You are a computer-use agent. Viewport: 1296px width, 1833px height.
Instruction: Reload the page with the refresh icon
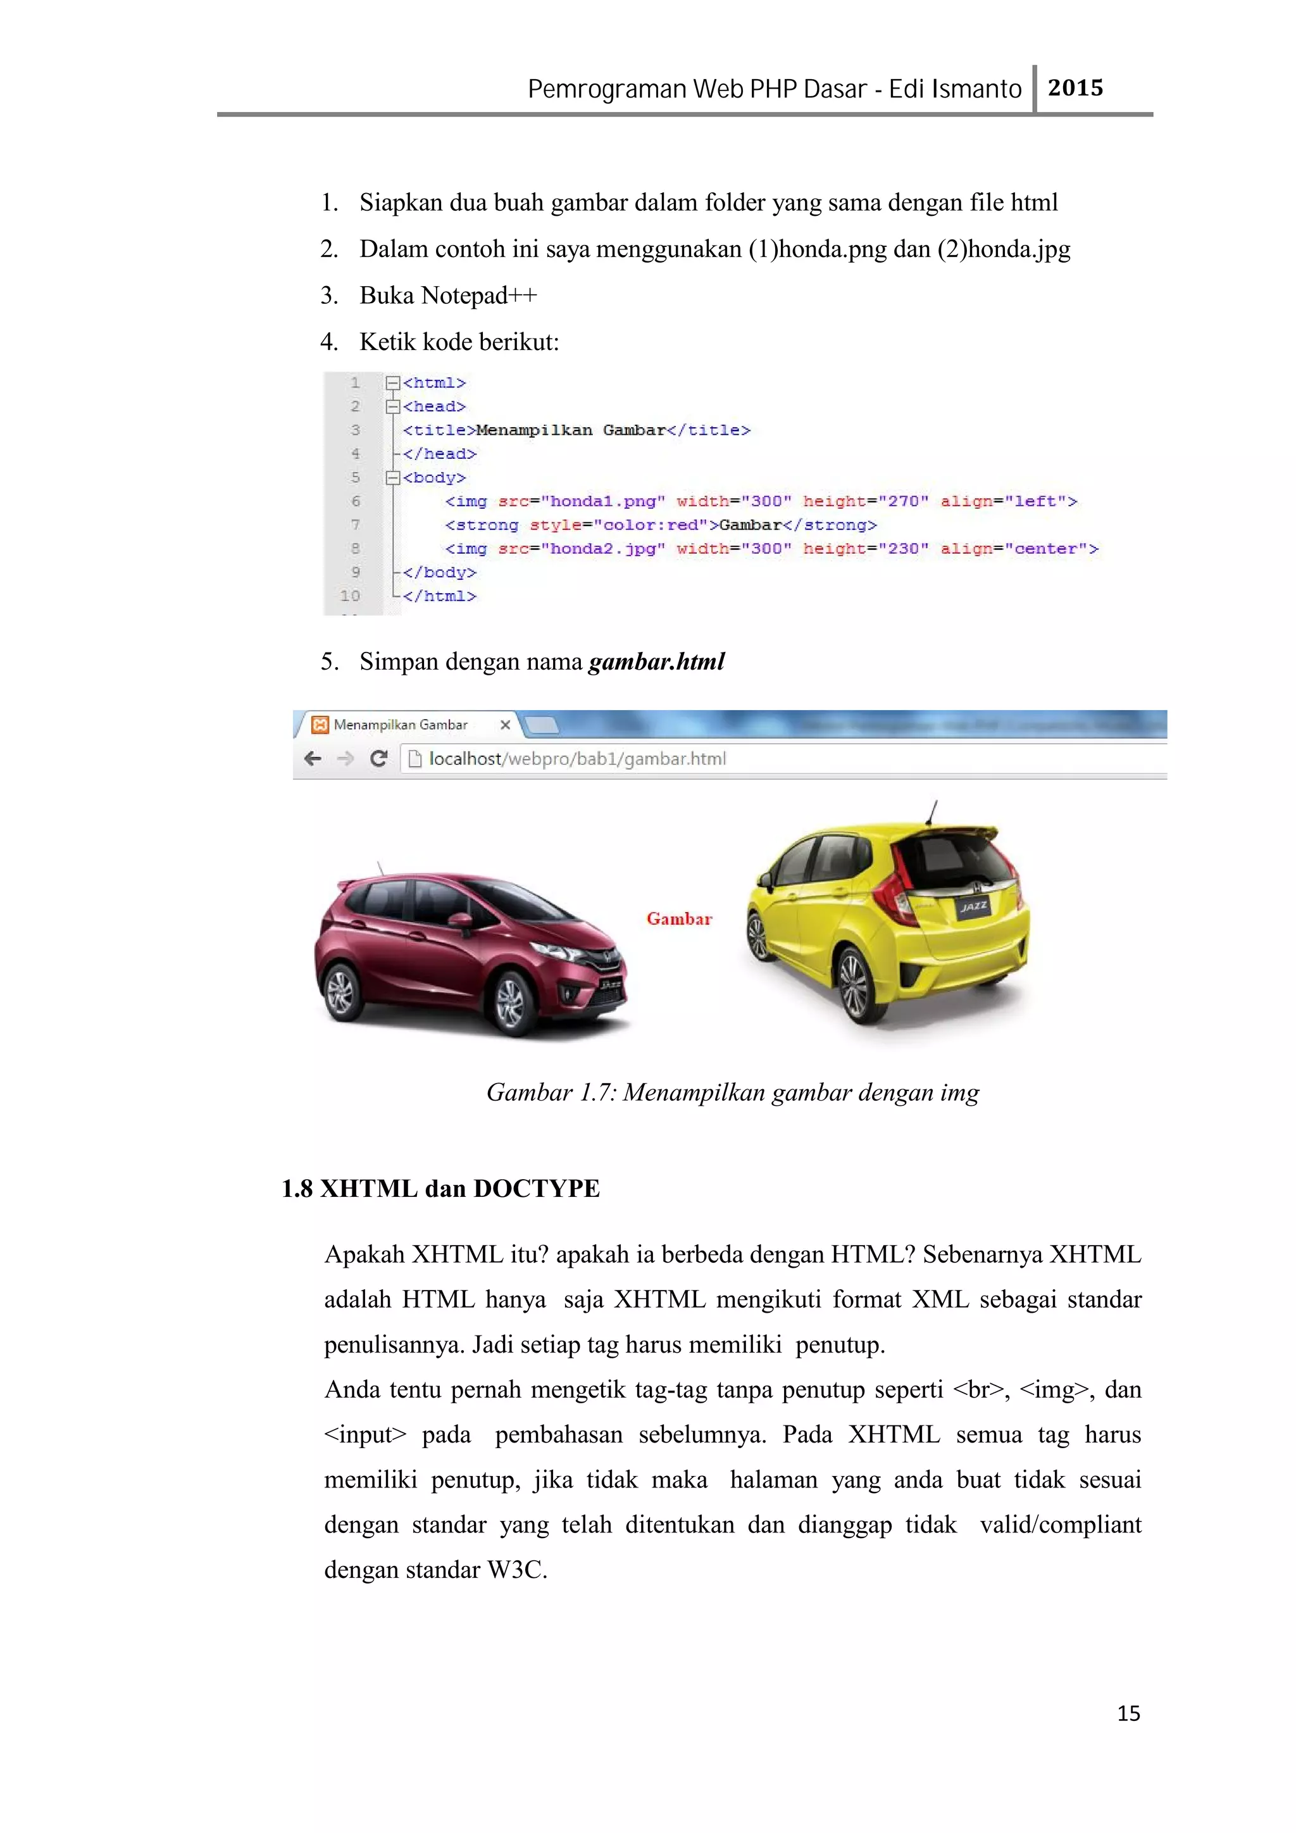pos(379,758)
